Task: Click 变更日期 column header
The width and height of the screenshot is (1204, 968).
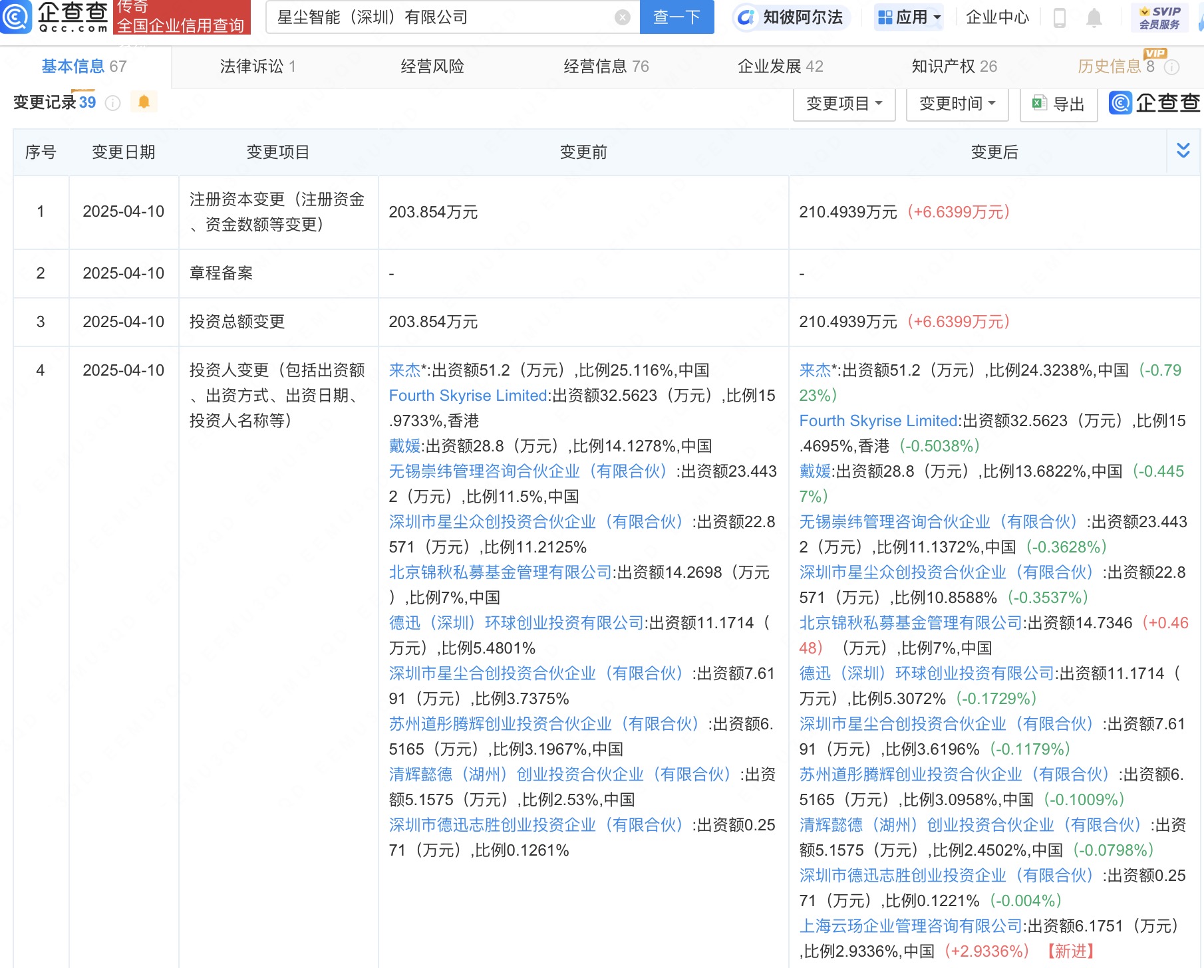Action: pyautogui.click(x=124, y=152)
